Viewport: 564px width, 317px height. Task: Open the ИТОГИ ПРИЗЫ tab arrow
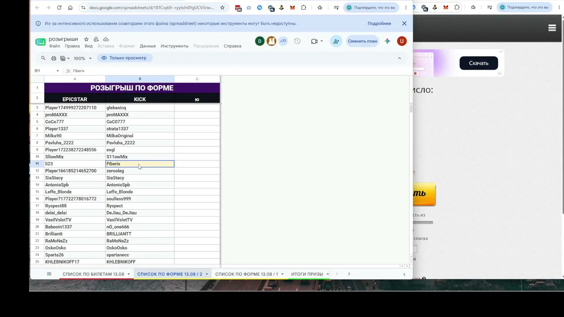point(328,274)
